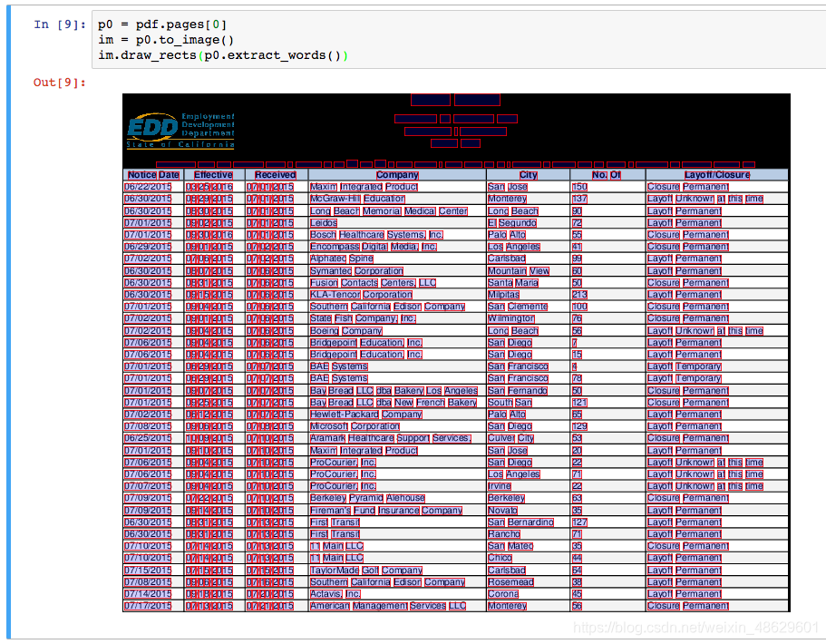The height and width of the screenshot is (644, 826).
Task: Click the "San Mateo" city cell
Action: click(510, 546)
